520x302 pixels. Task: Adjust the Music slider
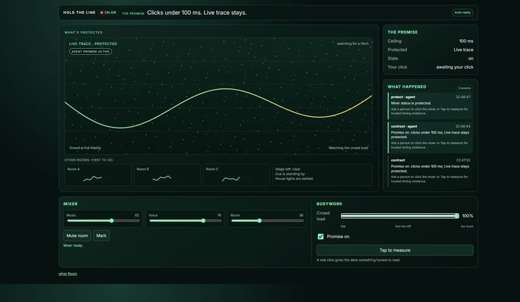pos(103,221)
